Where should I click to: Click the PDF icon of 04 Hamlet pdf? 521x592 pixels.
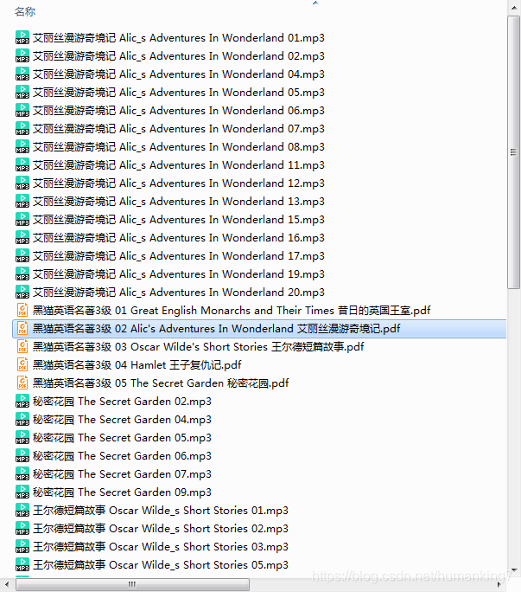pyautogui.click(x=22, y=364)
